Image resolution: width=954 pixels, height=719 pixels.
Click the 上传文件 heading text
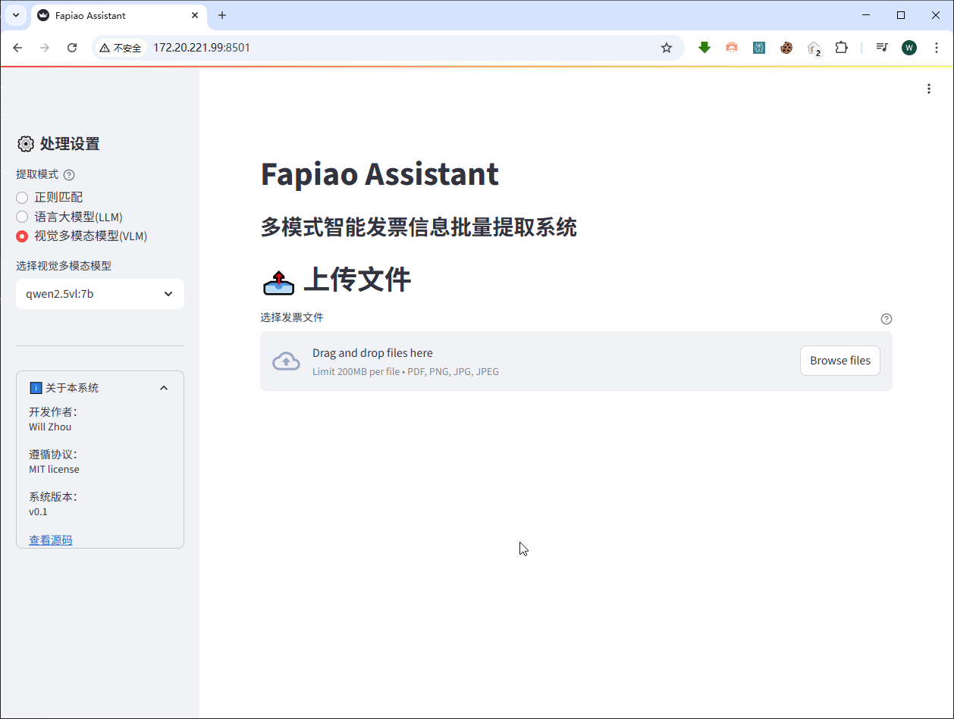[357, 280]
